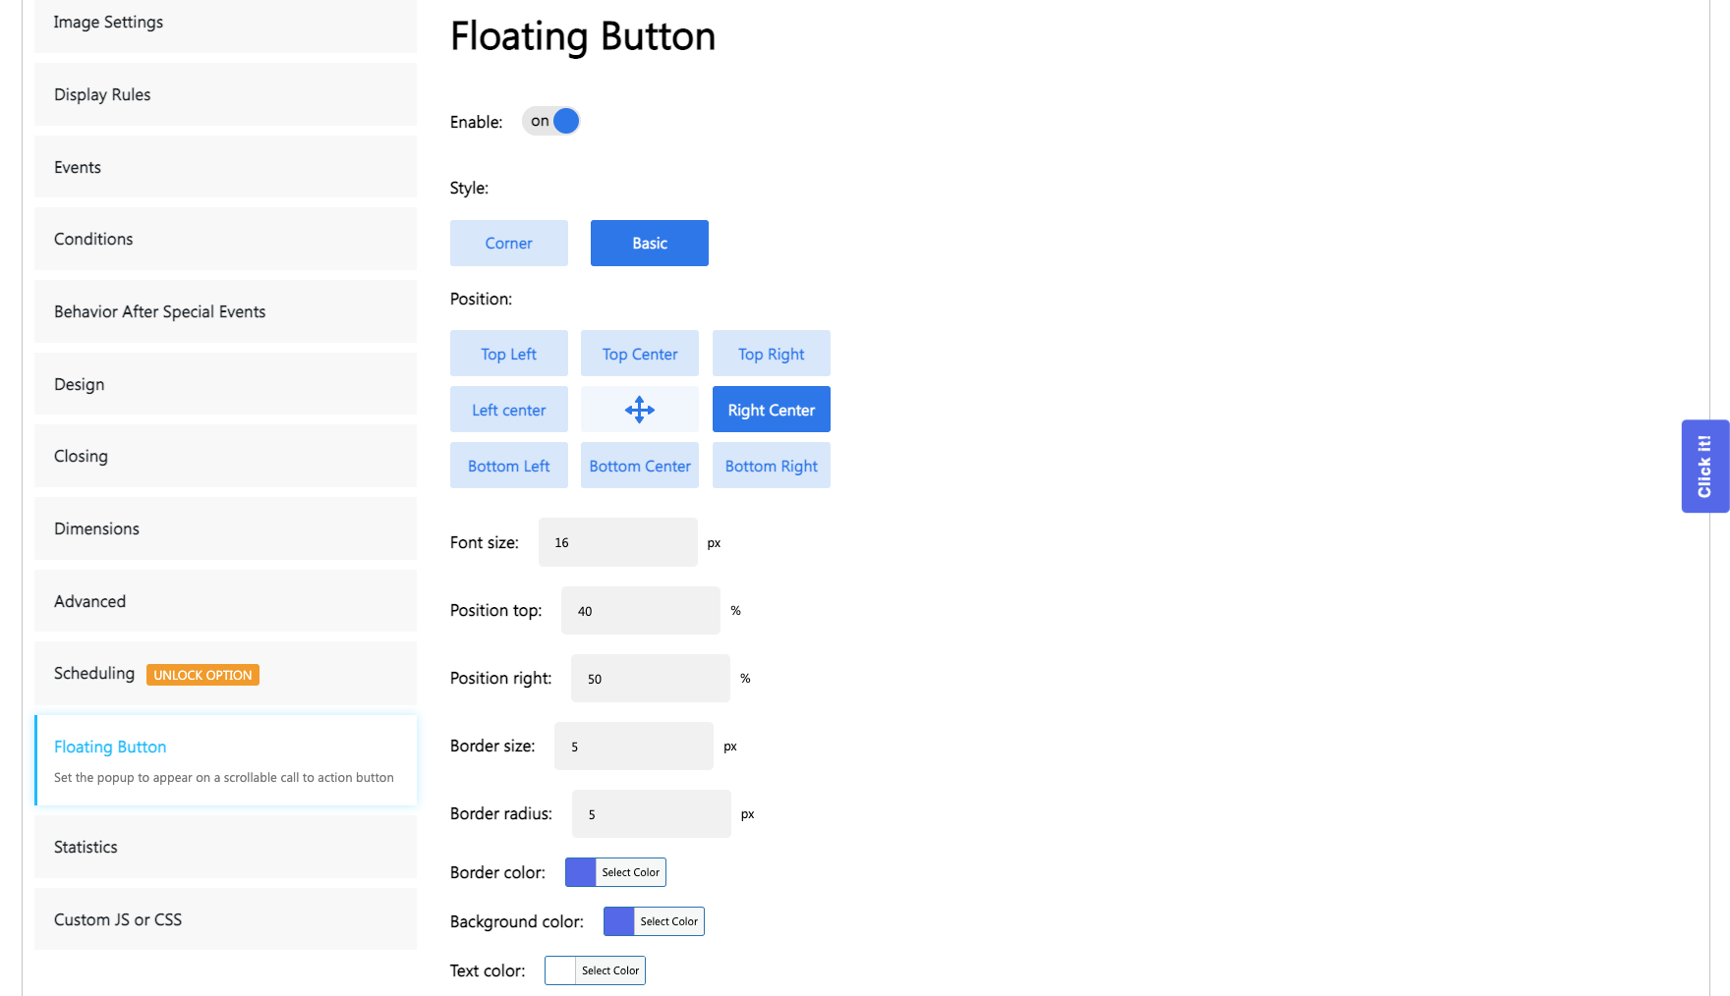The image size is (1730, 996).
Task: Focus the Font size input field
Action: click(x=618, y=542)
